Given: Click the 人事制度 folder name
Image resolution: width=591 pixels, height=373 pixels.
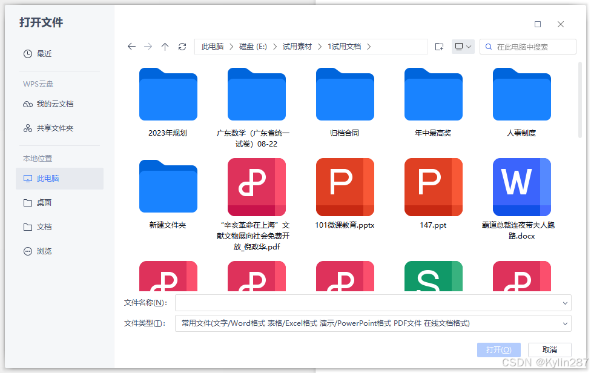Looking at the screenshot, I should [521, 133].
